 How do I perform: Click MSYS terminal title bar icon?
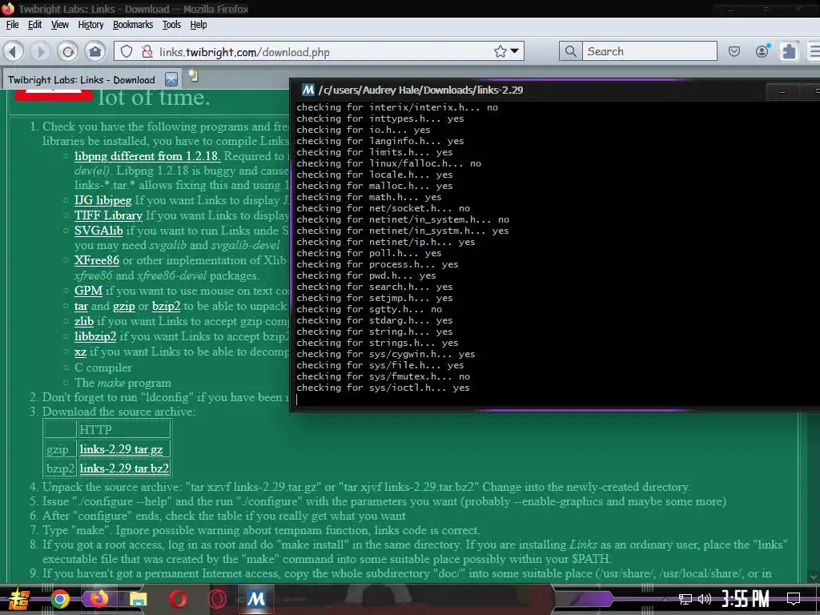(x=308, y=90)
